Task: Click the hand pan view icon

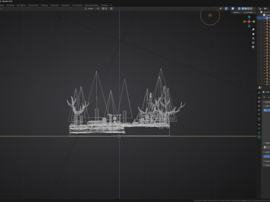Action: pyautogui.click(x=253, y=34)
